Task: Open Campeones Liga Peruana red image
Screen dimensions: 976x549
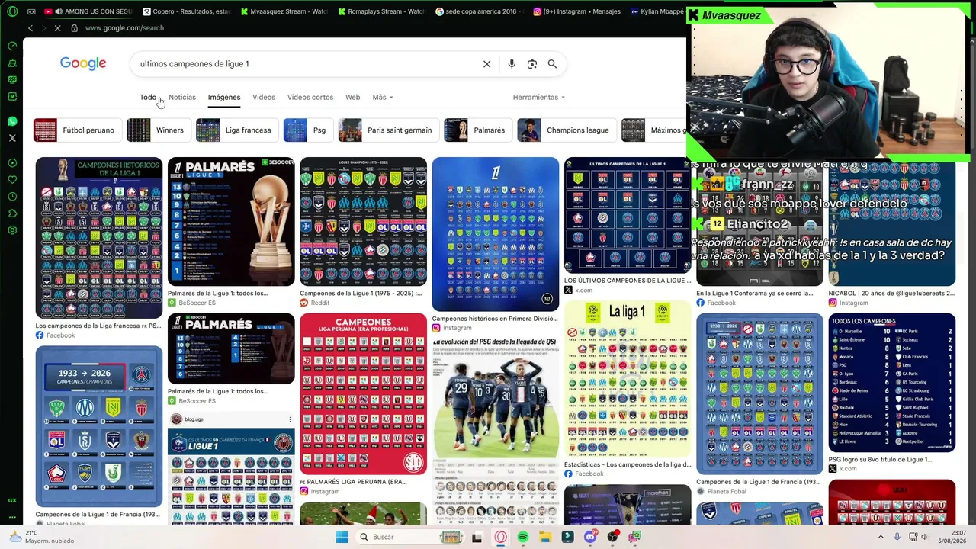Action: (x=363, y=393)
